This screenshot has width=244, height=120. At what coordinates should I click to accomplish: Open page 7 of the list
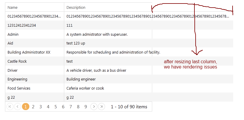click(71, 107)
